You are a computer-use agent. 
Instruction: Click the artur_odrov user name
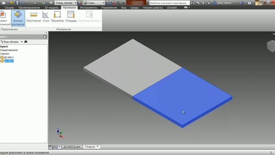(x=224, y=3)
